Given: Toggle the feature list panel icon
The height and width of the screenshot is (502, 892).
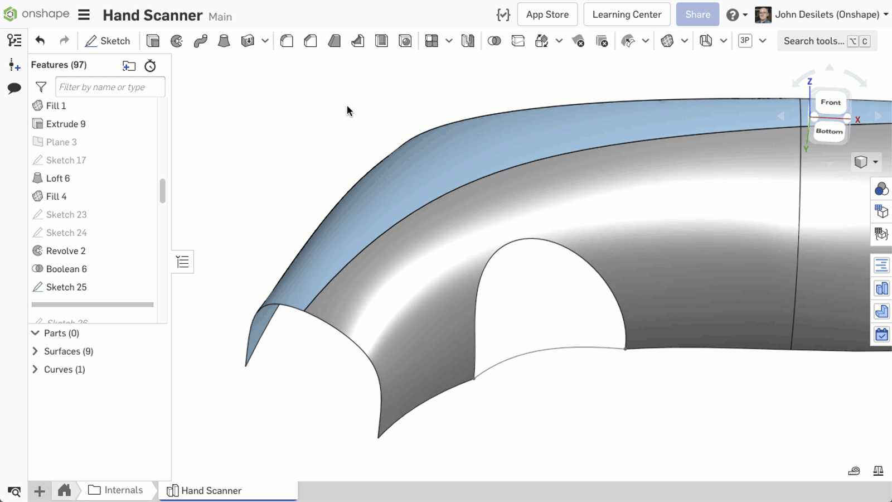Looking at the screenshot, I should (14, 40).
